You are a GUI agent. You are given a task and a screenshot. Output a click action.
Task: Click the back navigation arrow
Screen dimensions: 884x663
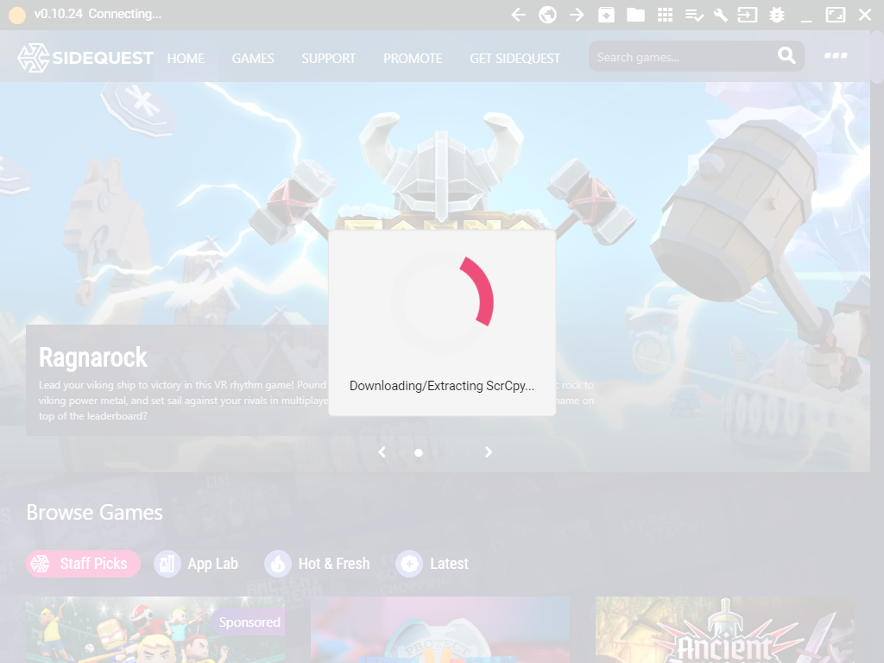point(517,15)
